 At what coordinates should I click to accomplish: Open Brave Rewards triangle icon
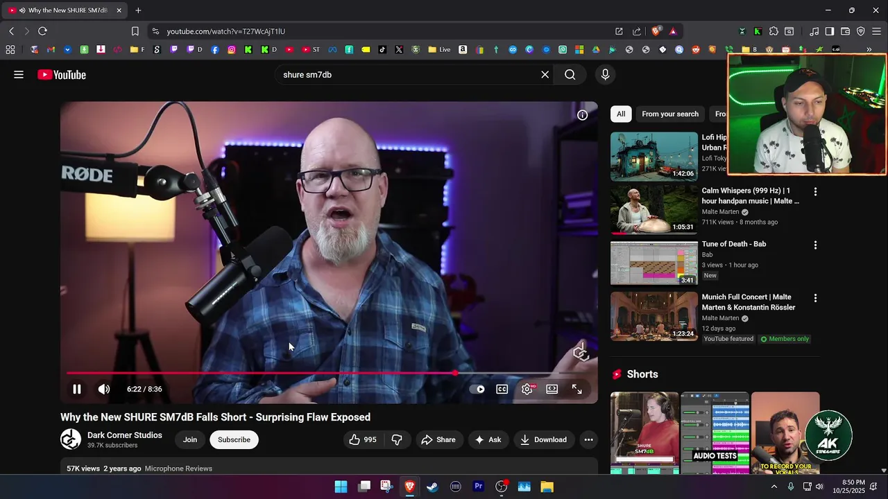tap(673, 31)
